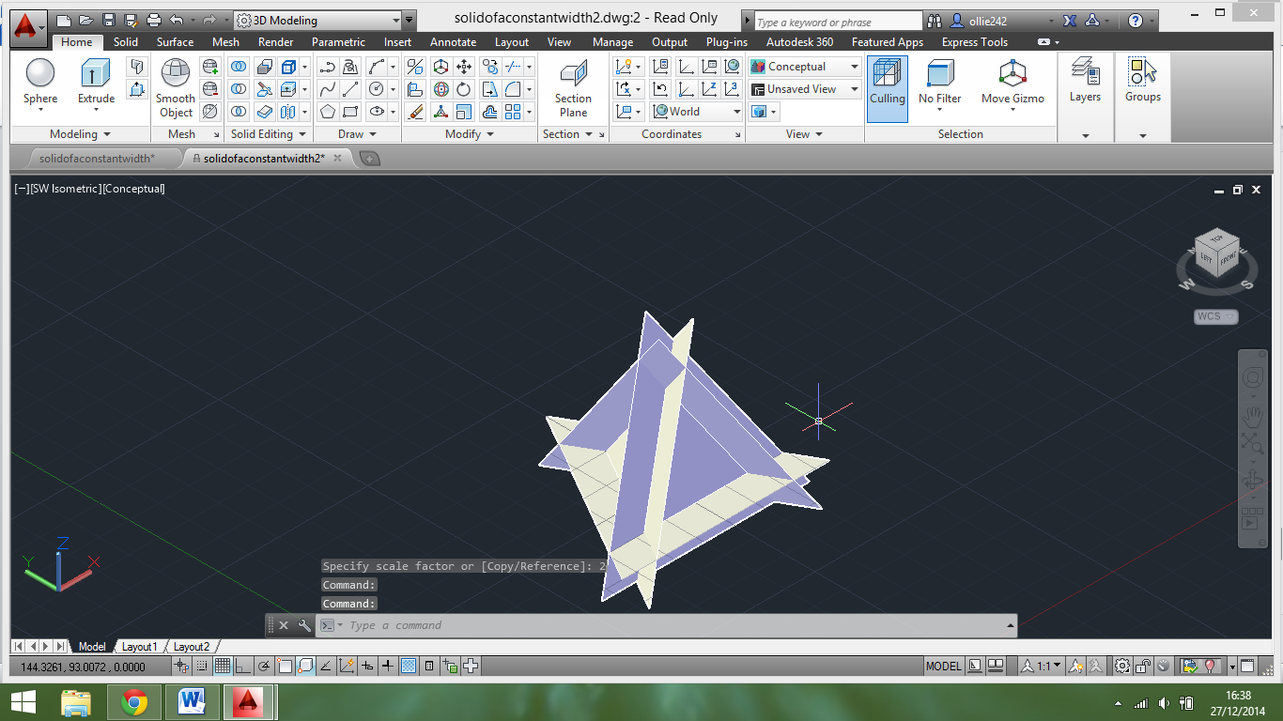Click the Rotate modify icon

coord(464,89)
